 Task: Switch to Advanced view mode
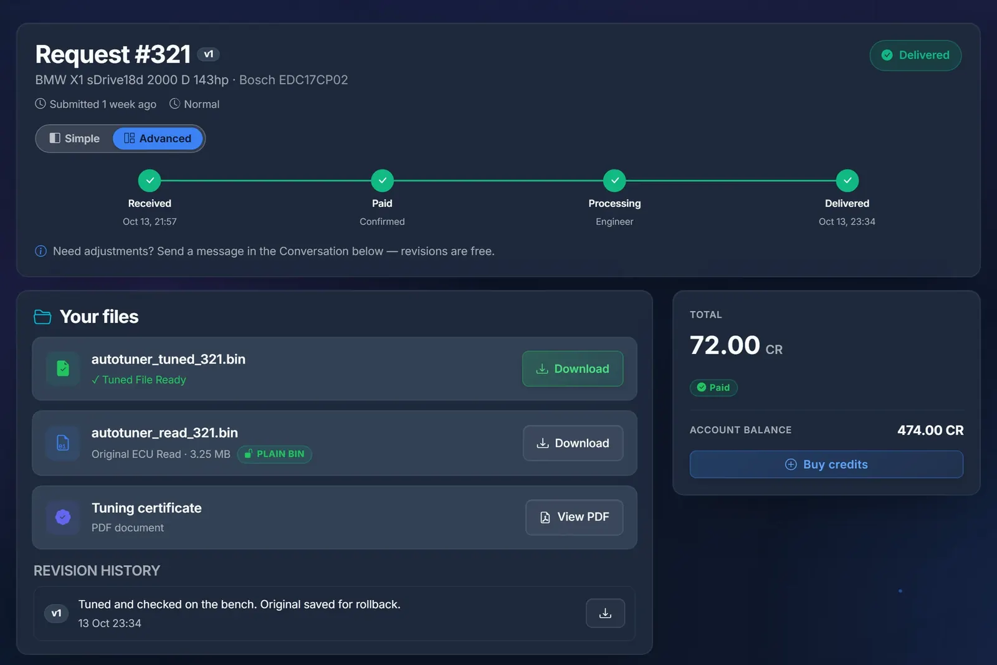pos(158,138)
